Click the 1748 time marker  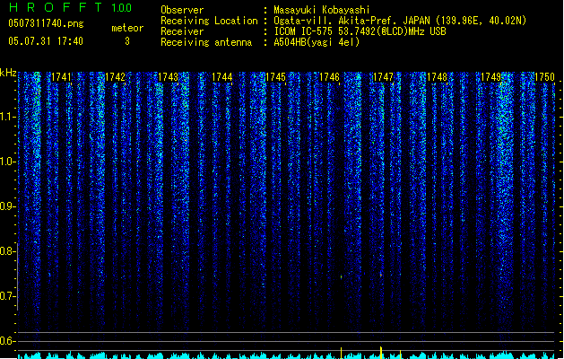point(437,77)
